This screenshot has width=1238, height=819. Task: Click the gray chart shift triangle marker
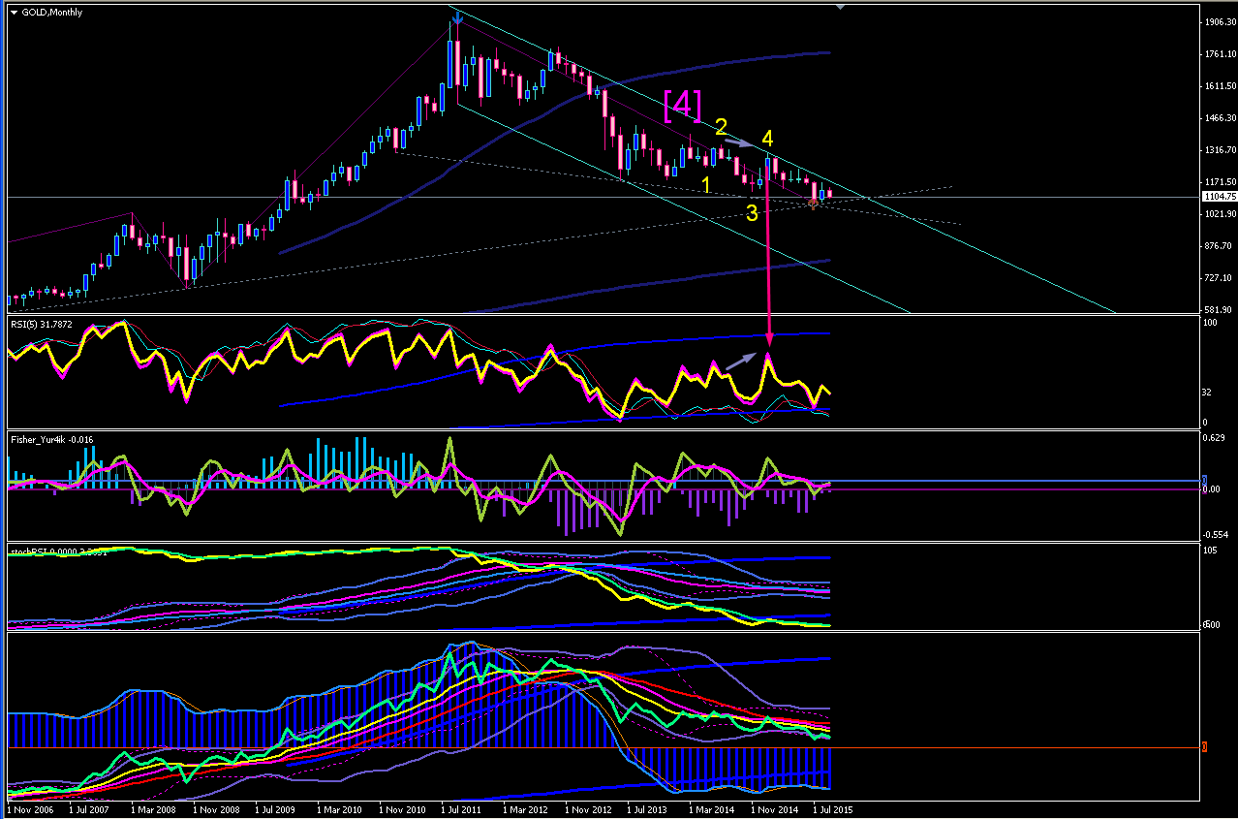click(840, 7)
